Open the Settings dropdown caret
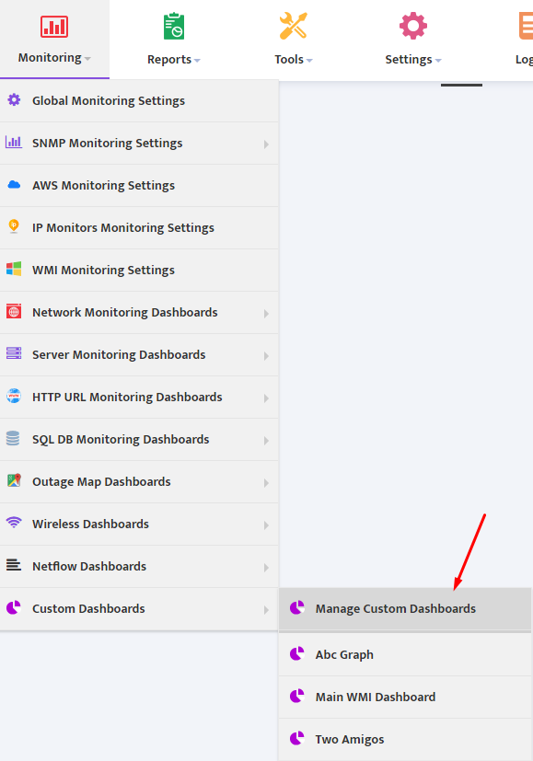The width and height of the screenshot is (533, 761). pos(438,60)
